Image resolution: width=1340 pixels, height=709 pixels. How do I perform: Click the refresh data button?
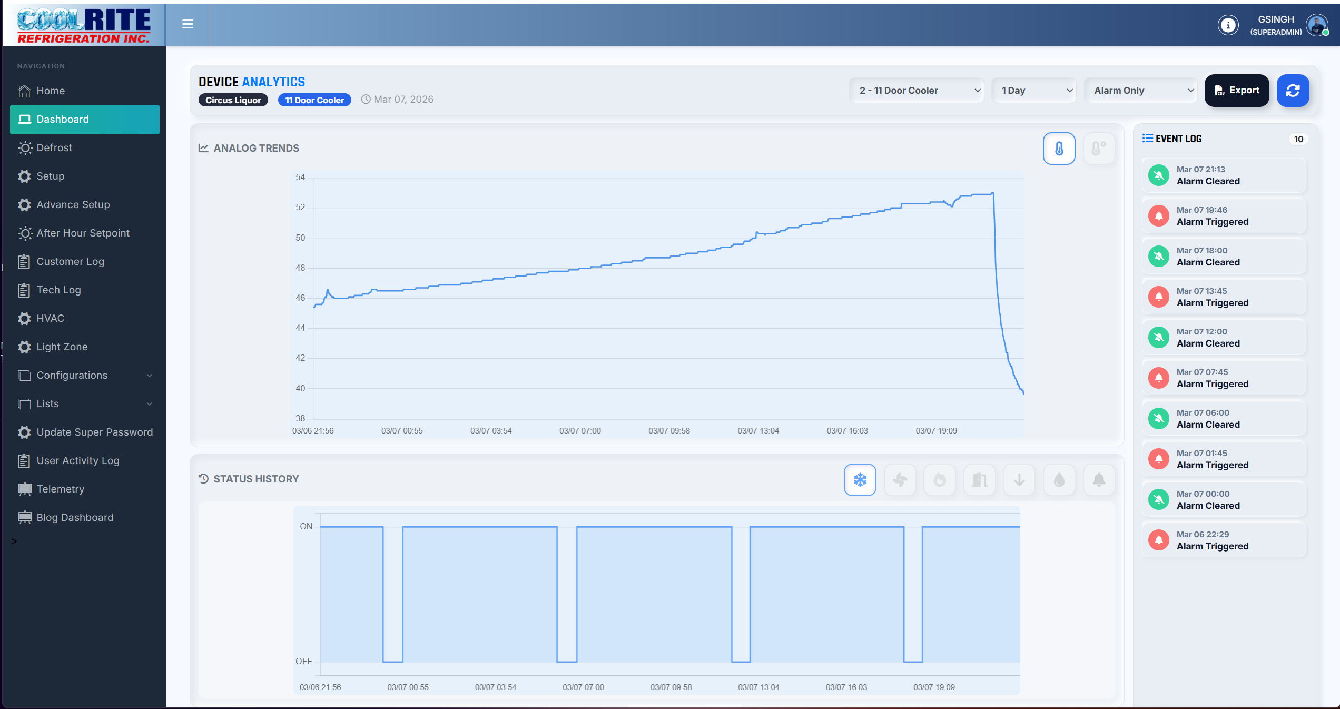(1293, 91)
